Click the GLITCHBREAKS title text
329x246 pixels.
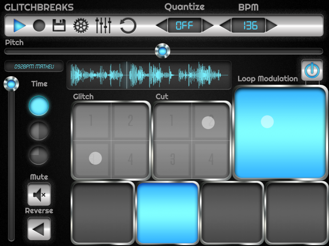pos(39,7)
